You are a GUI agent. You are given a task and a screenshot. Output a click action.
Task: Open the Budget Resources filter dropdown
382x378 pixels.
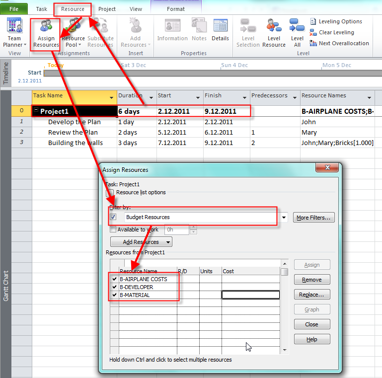click(x=284, y=218)
